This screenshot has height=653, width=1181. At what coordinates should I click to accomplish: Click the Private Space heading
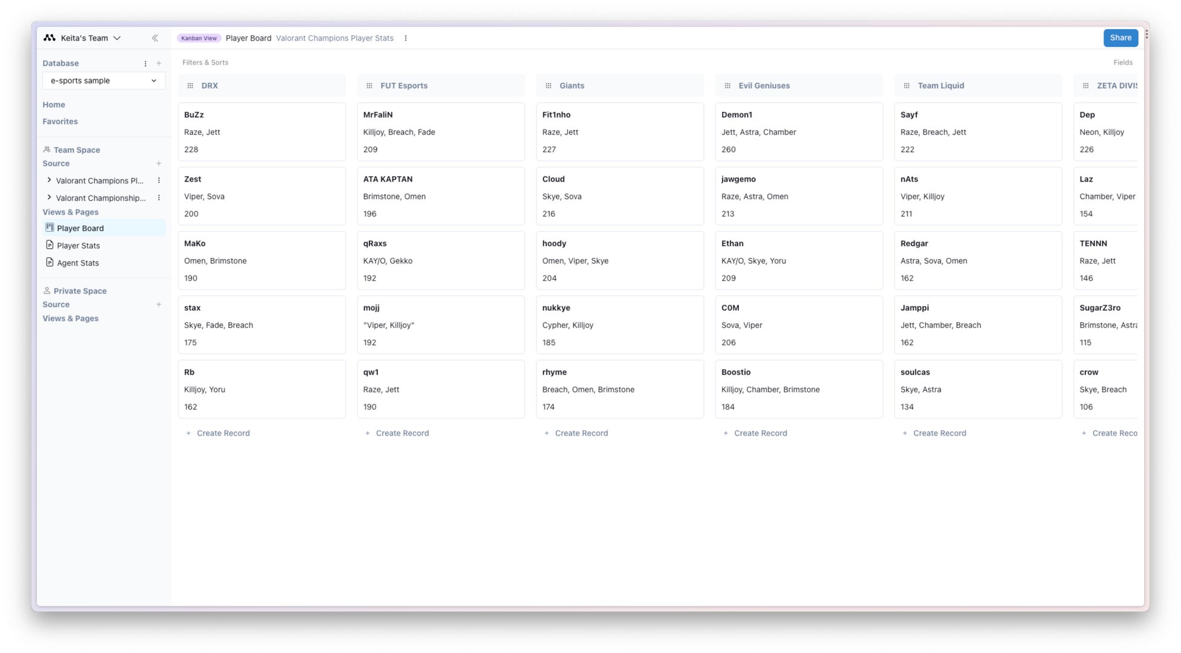pyautogui.click(x=80, y=291)
